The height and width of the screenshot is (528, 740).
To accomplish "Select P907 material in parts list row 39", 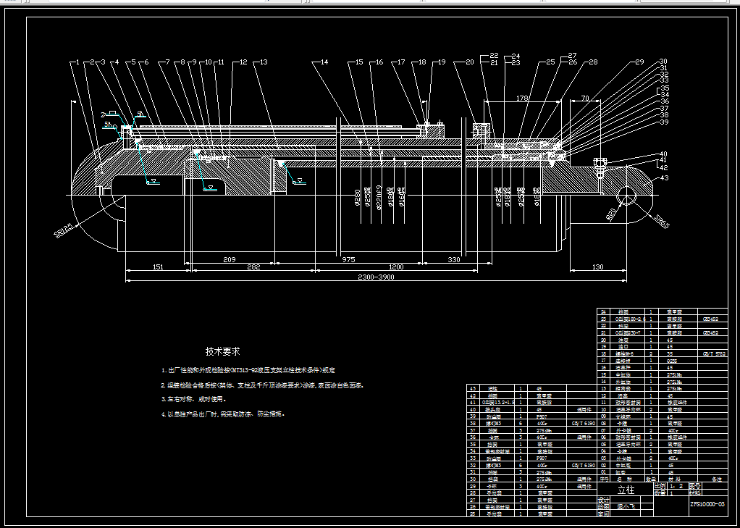I will click(542, 417).
